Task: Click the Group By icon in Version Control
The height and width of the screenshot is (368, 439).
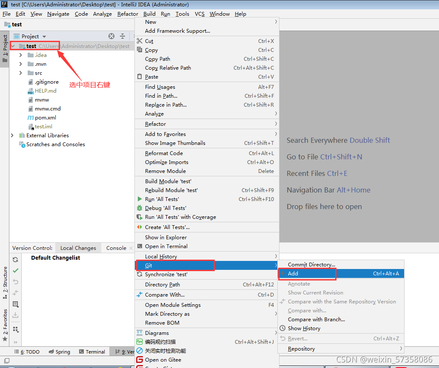Action: pyautogui.click(x=16, y=329)
